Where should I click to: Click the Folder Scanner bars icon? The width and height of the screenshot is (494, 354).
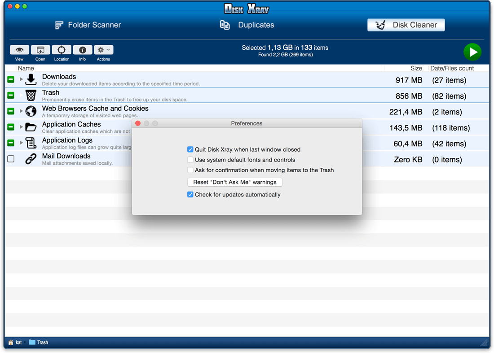(59, 25)
